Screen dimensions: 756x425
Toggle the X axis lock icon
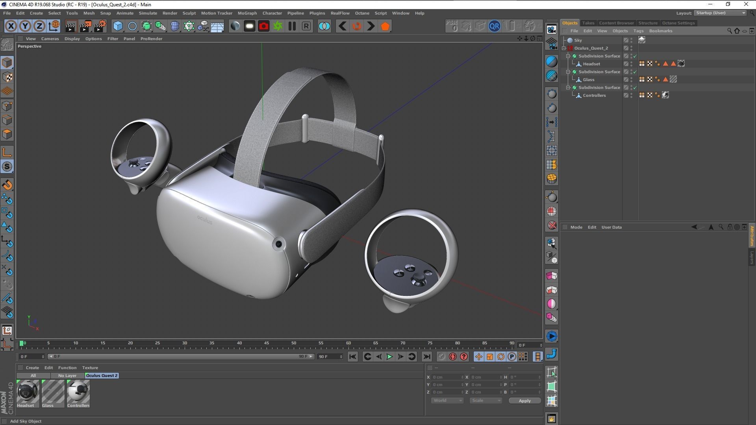(11, 26)
